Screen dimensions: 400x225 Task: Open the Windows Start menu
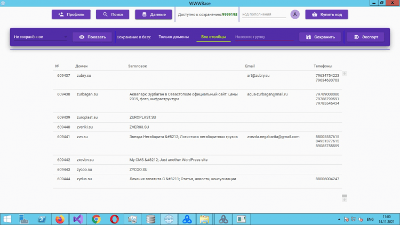(7, 219)
